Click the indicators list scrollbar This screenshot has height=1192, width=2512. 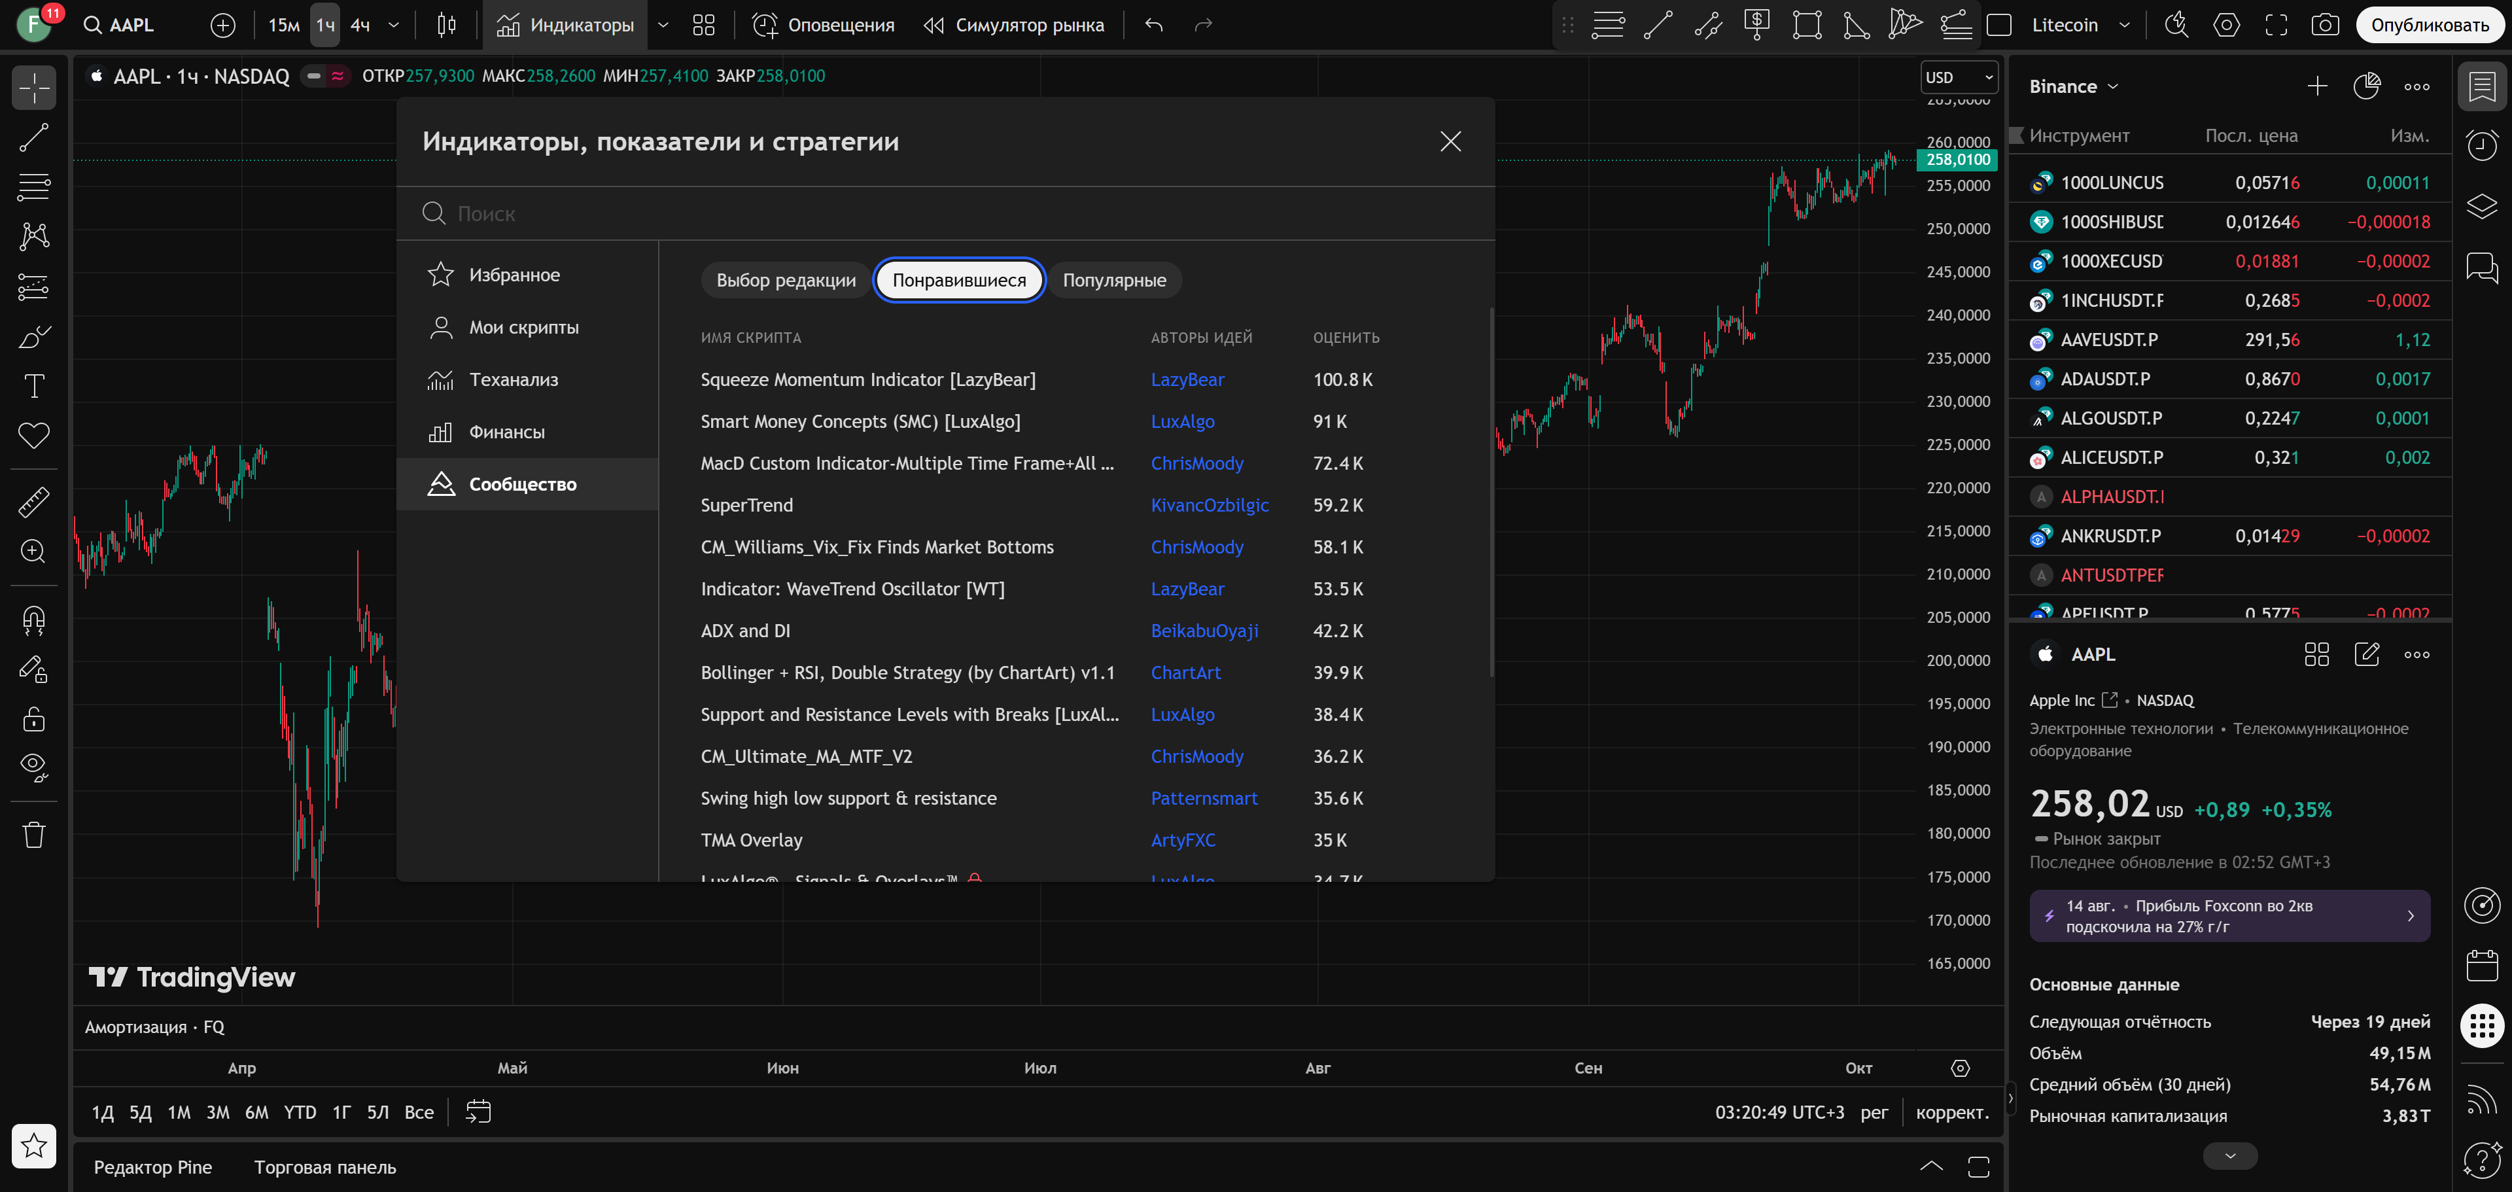(1491, 493)
